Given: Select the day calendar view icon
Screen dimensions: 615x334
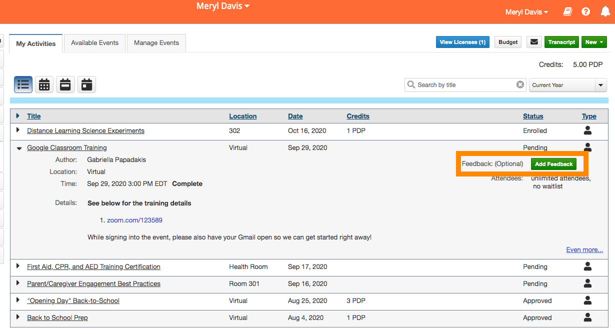Looking at the screenshot, I should click(x=86, y=84).
